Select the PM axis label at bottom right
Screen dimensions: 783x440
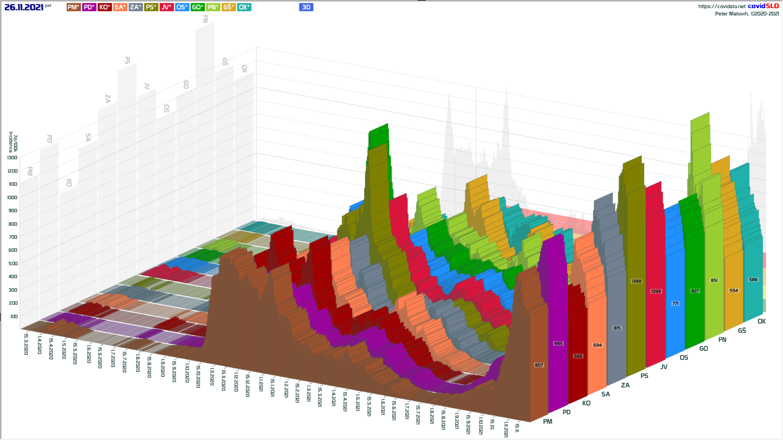pos(547,421)
